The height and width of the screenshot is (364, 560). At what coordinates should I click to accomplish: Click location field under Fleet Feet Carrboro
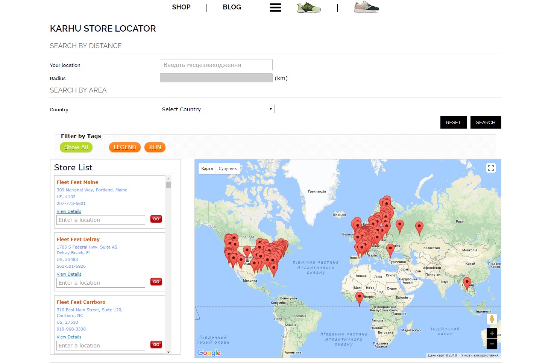pyautogui.click(x=101, y=346)
